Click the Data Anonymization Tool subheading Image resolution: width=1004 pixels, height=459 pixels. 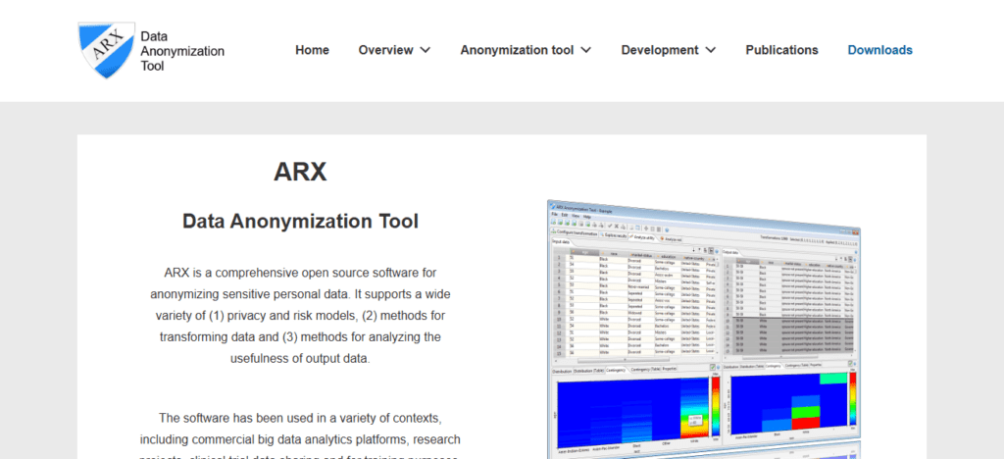(300, 222)
